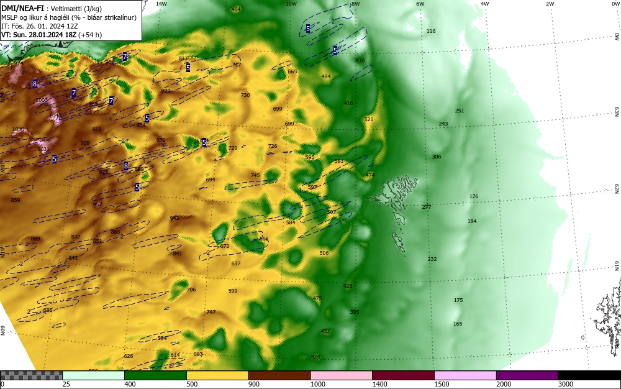Viewport: 621px width, 389px height.
Task: Click the CAPE value "165" on the map
Action: [x=458, y=324]
